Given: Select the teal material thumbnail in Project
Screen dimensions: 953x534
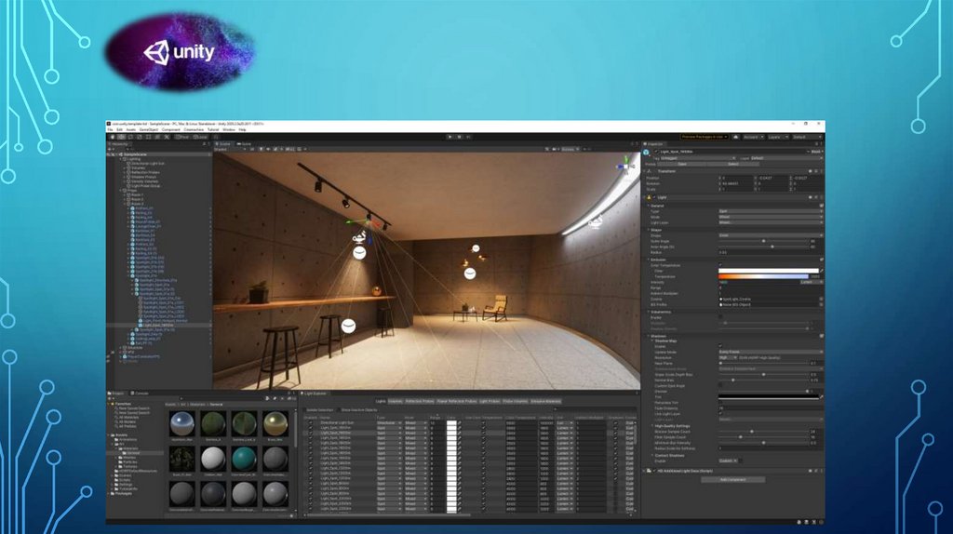Looking at the screenshot, I should coord(244,459).
